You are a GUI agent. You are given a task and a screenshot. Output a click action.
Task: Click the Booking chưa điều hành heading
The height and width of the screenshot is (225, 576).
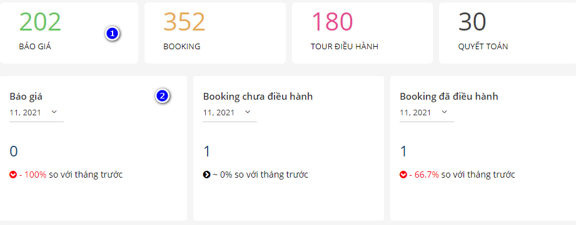[x=258, y=97]
